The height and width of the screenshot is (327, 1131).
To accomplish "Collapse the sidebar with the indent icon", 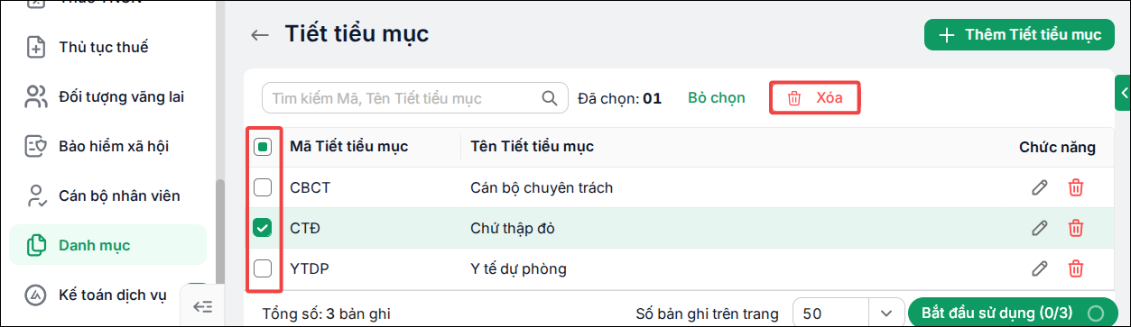I will pyautogui.click(x=203, y=306).
